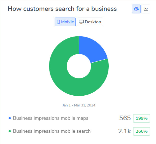Switch to pie chart view
The image size is (156, 144).
[136, 9]
